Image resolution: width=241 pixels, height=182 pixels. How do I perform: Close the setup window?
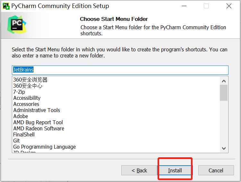[x=229, y=6]
